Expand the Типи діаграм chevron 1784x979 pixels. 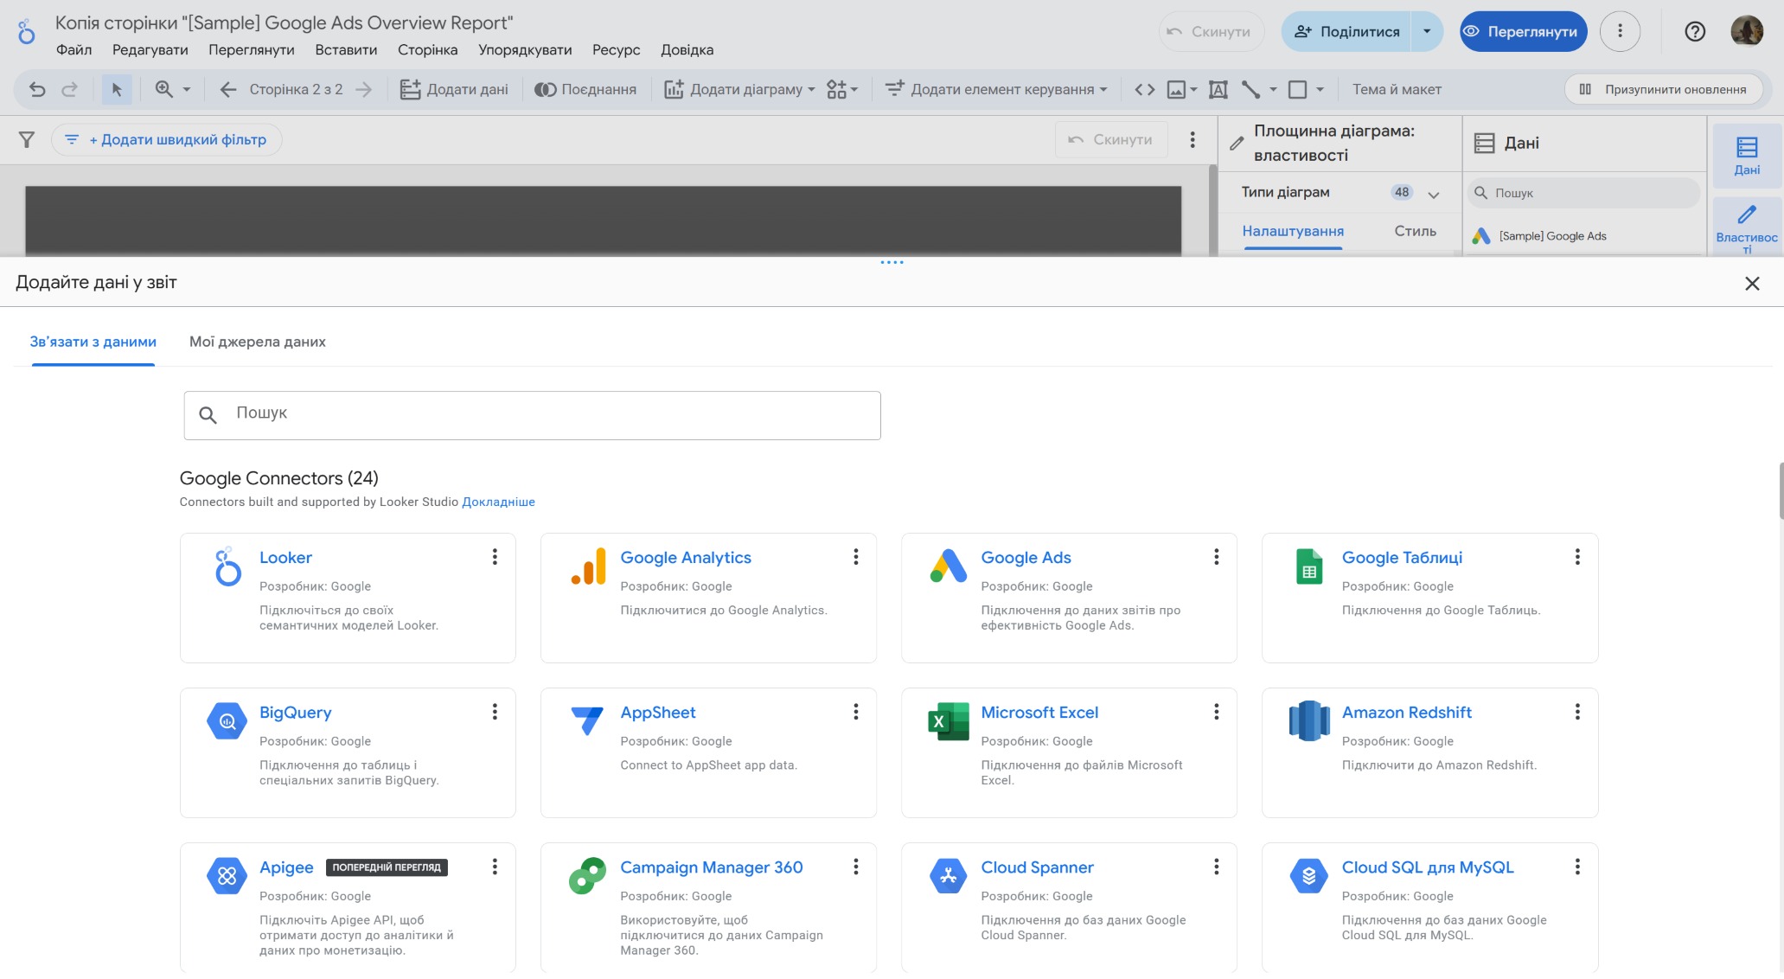[1434, 195]
